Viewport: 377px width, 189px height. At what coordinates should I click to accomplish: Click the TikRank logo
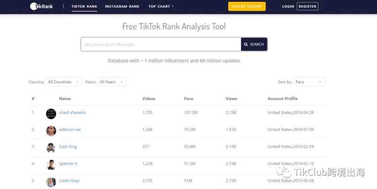point(41,7)
